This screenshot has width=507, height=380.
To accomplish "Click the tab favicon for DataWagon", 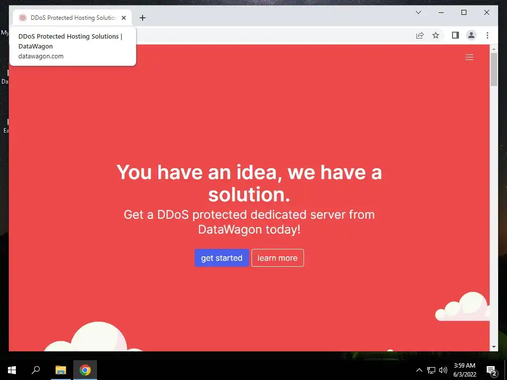I will [22, 18].
